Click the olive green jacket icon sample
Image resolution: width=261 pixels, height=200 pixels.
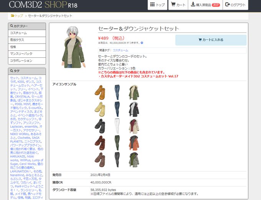coord(134,93)
